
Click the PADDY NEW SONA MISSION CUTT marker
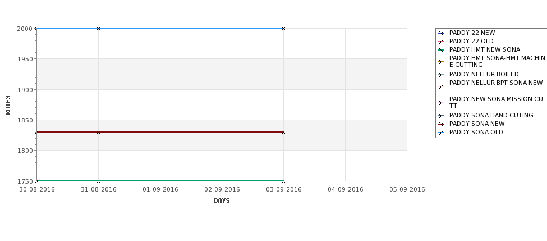tap(441, 103)
